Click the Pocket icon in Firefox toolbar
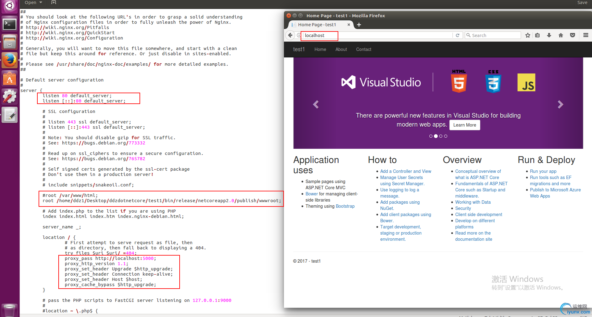 pyautogui.click(x=573, y=35)
